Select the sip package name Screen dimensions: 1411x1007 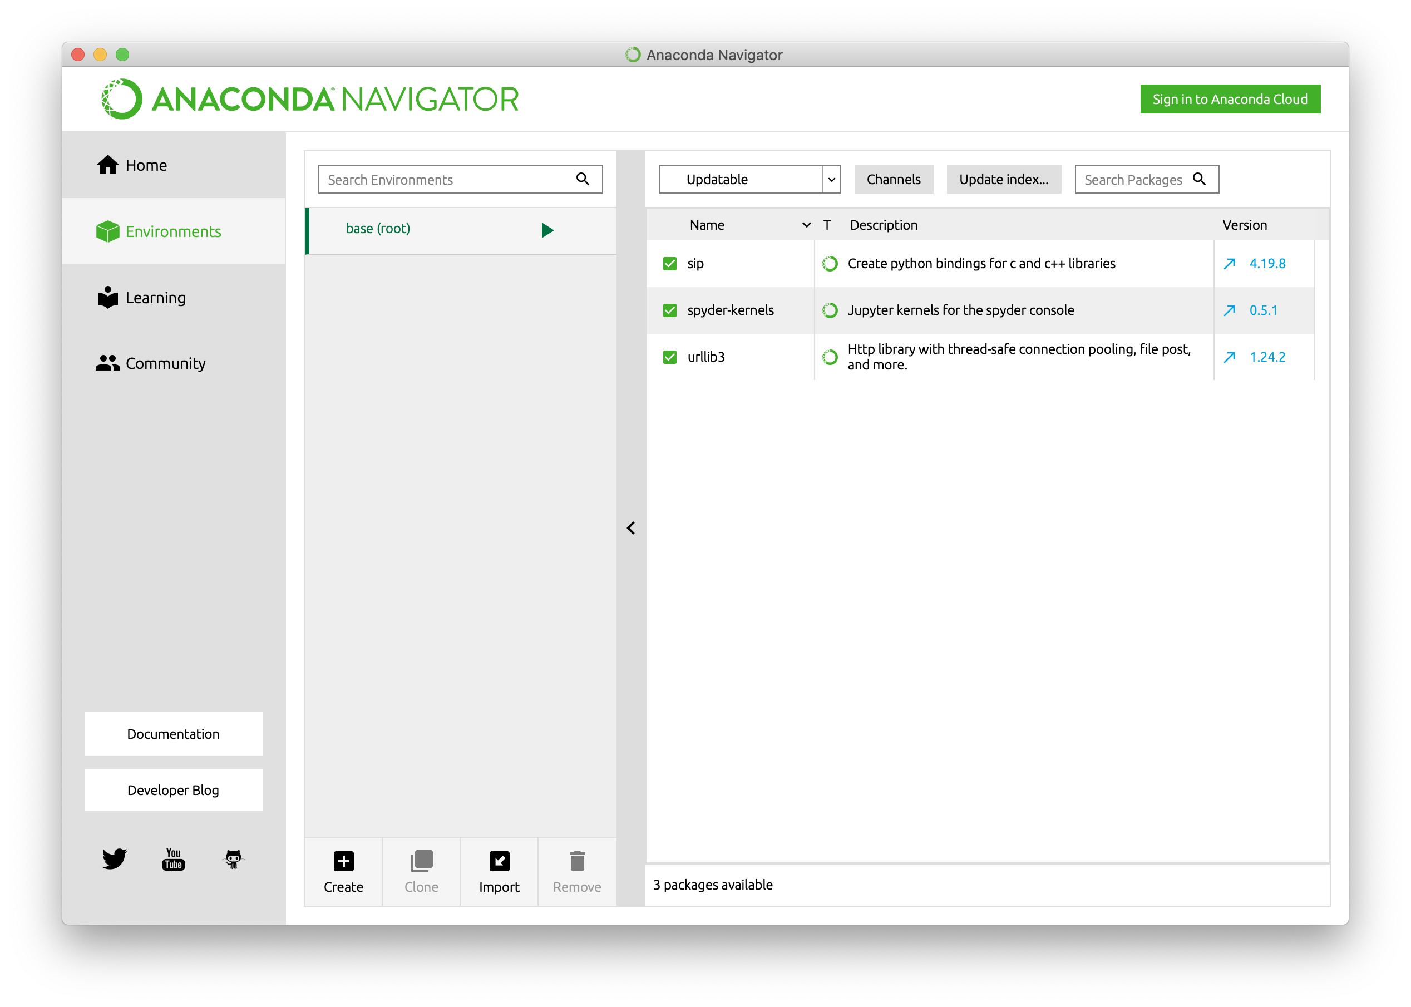695,264
